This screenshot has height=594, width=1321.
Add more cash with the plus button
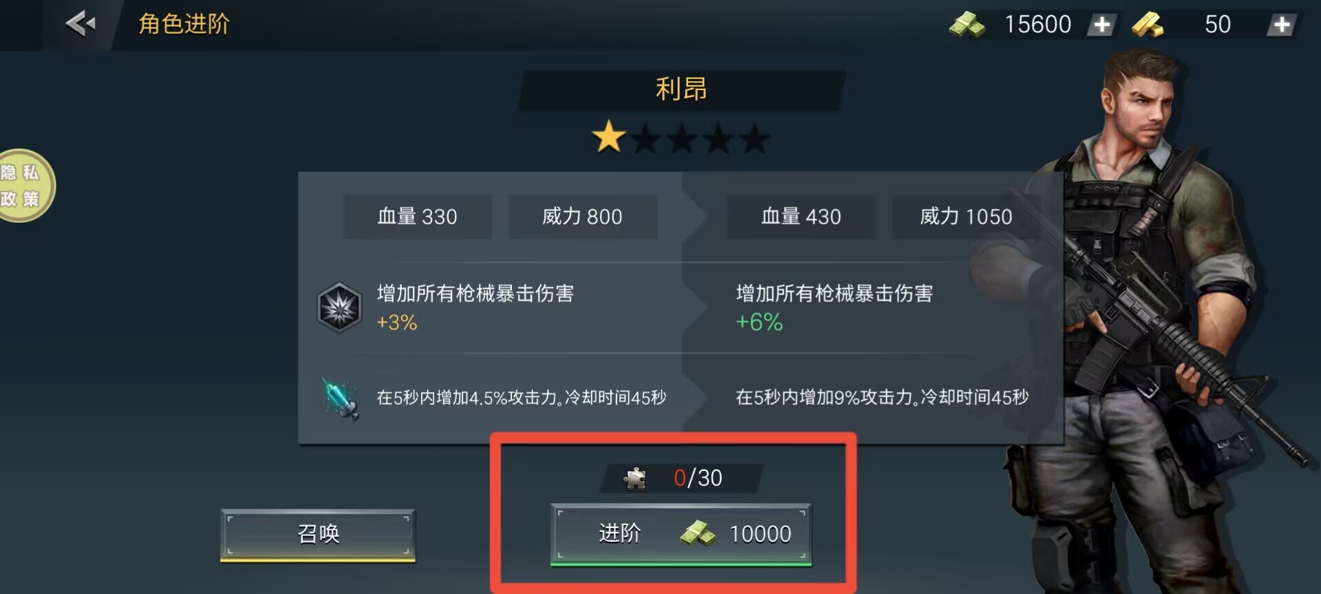tap(1102, 25)
